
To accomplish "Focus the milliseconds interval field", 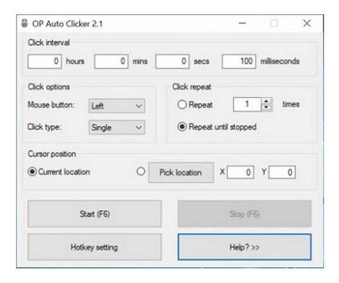I will click(x=239, y=61).
